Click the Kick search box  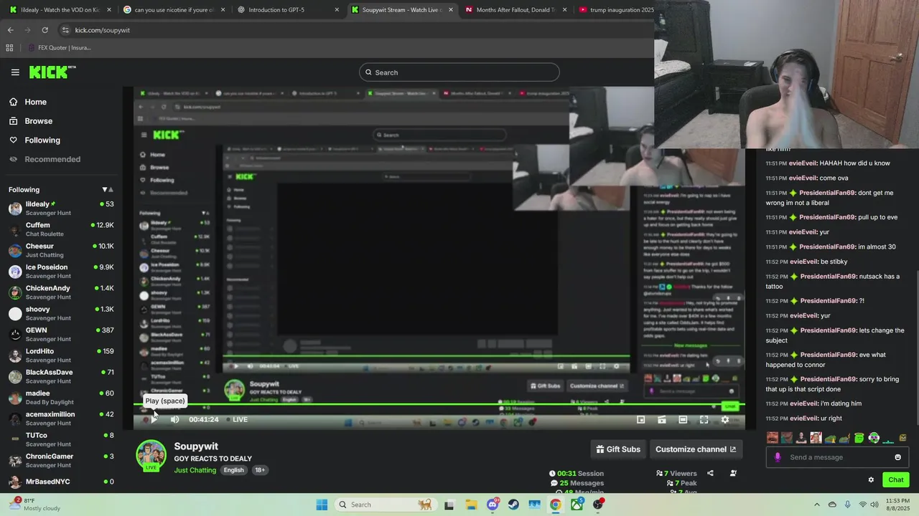tap(459, 72)
